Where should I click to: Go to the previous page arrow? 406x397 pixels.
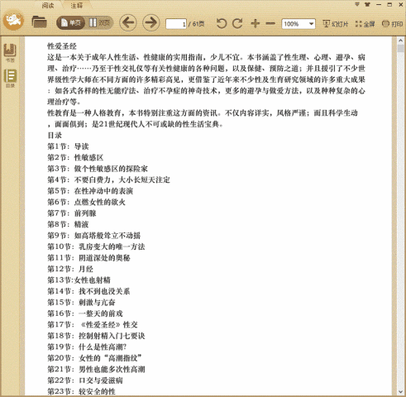(128, 22)
